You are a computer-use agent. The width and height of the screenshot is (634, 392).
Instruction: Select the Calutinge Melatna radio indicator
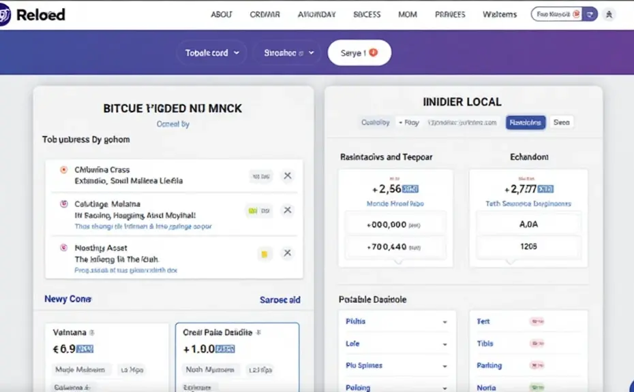[63, 204]
